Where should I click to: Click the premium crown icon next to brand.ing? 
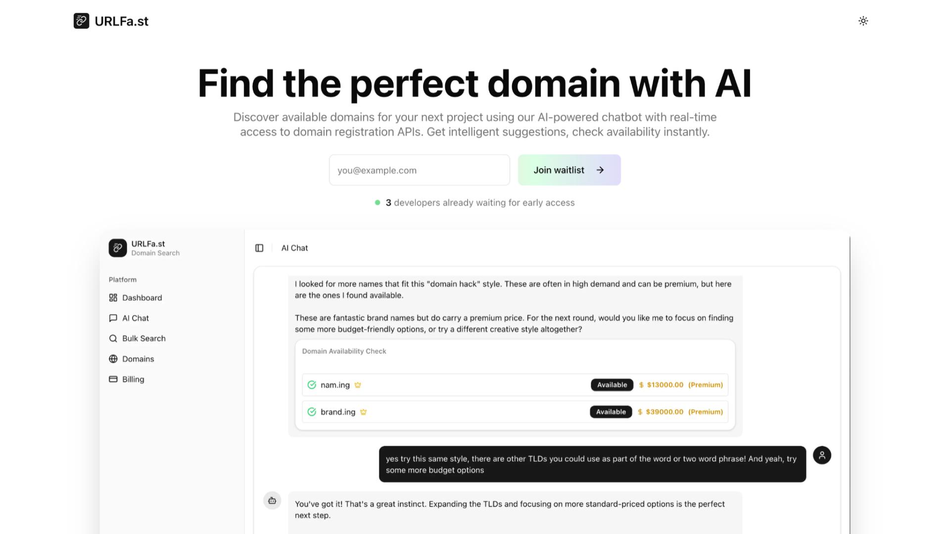coord(363,411)
